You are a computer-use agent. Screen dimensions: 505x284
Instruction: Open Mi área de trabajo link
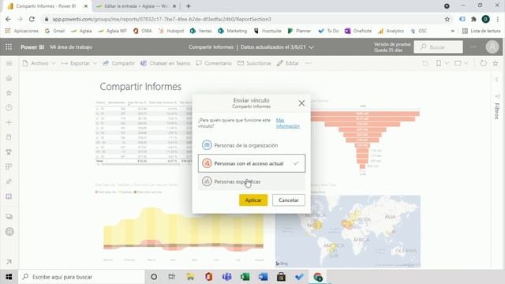[x=71, y=47]
